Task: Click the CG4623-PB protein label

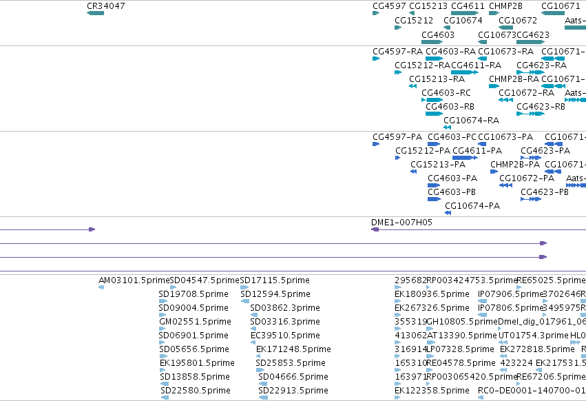Action: pyautogui.click(x=545, y=192)
